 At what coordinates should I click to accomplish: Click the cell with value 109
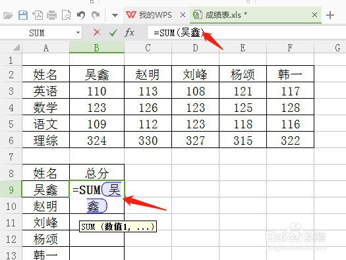(97, 123)
